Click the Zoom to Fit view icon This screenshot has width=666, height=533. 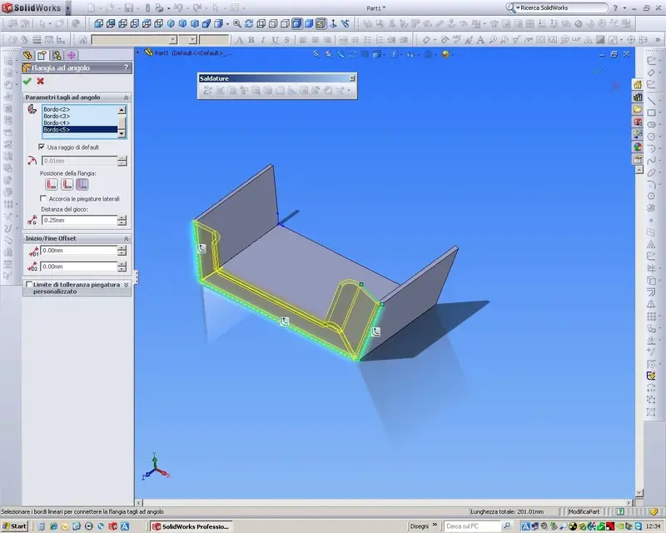click(x=237, y=24)
